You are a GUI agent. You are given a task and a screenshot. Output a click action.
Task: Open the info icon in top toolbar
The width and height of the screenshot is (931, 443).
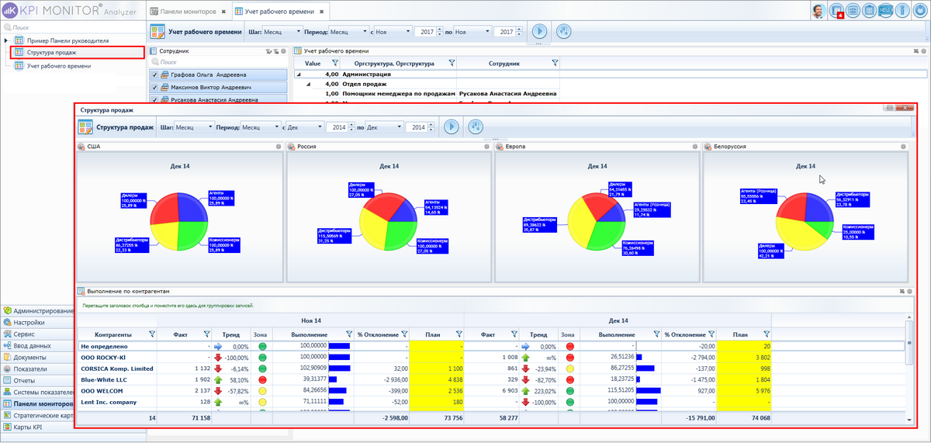[902, 11]
